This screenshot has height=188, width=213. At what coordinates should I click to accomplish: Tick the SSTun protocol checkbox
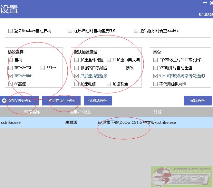(43, 68)
